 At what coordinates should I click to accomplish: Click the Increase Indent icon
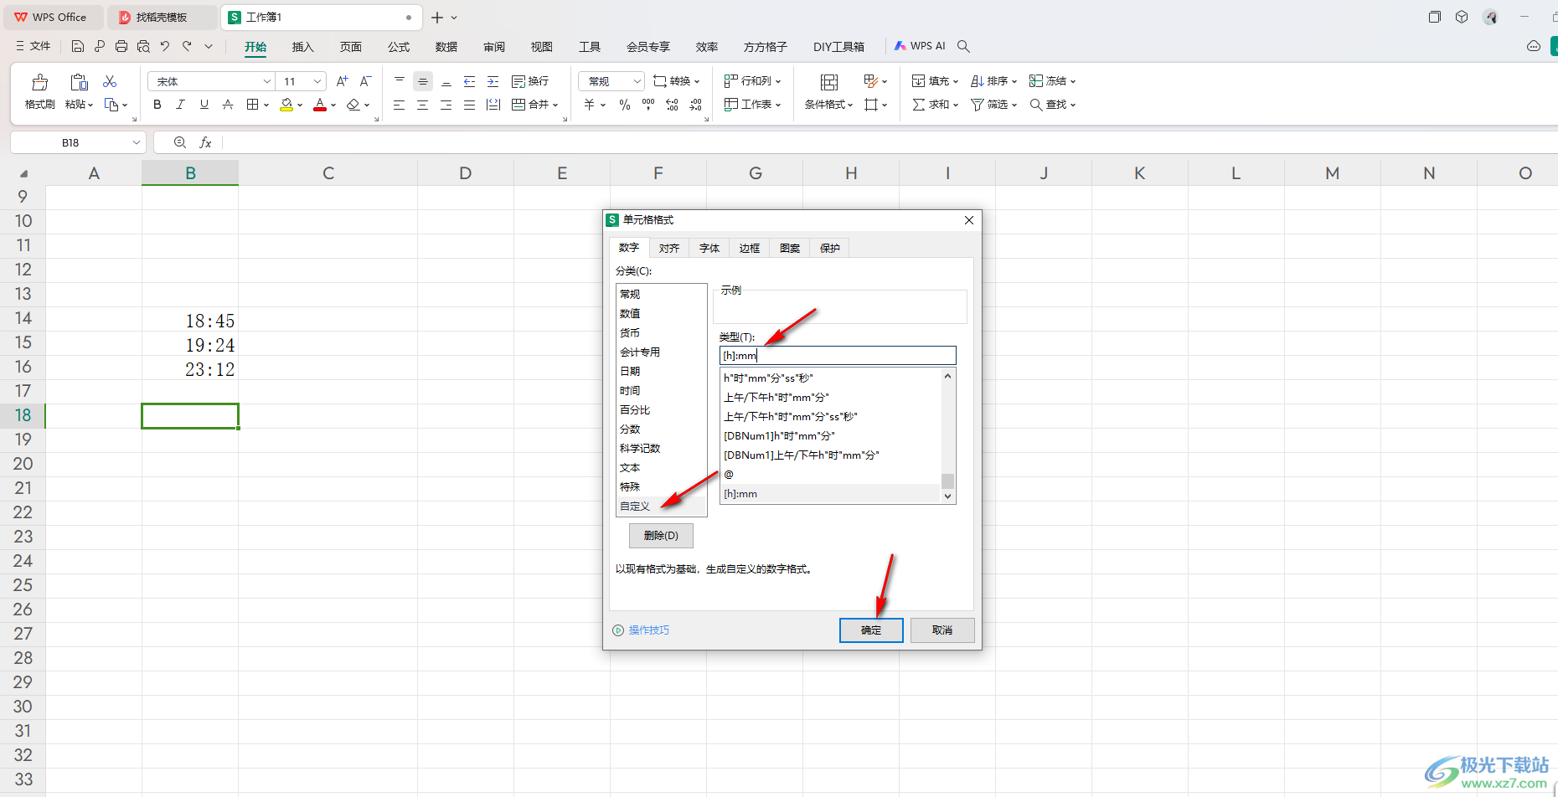(x=493, y=81)
